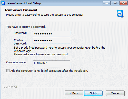This screenshot has height=99, width=128.
Task: Click the TeamViewer branding text near footer
Action: coord(10,87)
